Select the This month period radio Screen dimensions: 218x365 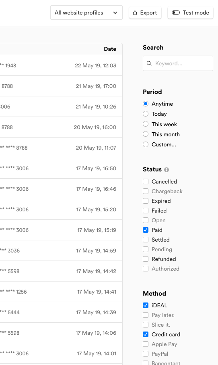146,134
